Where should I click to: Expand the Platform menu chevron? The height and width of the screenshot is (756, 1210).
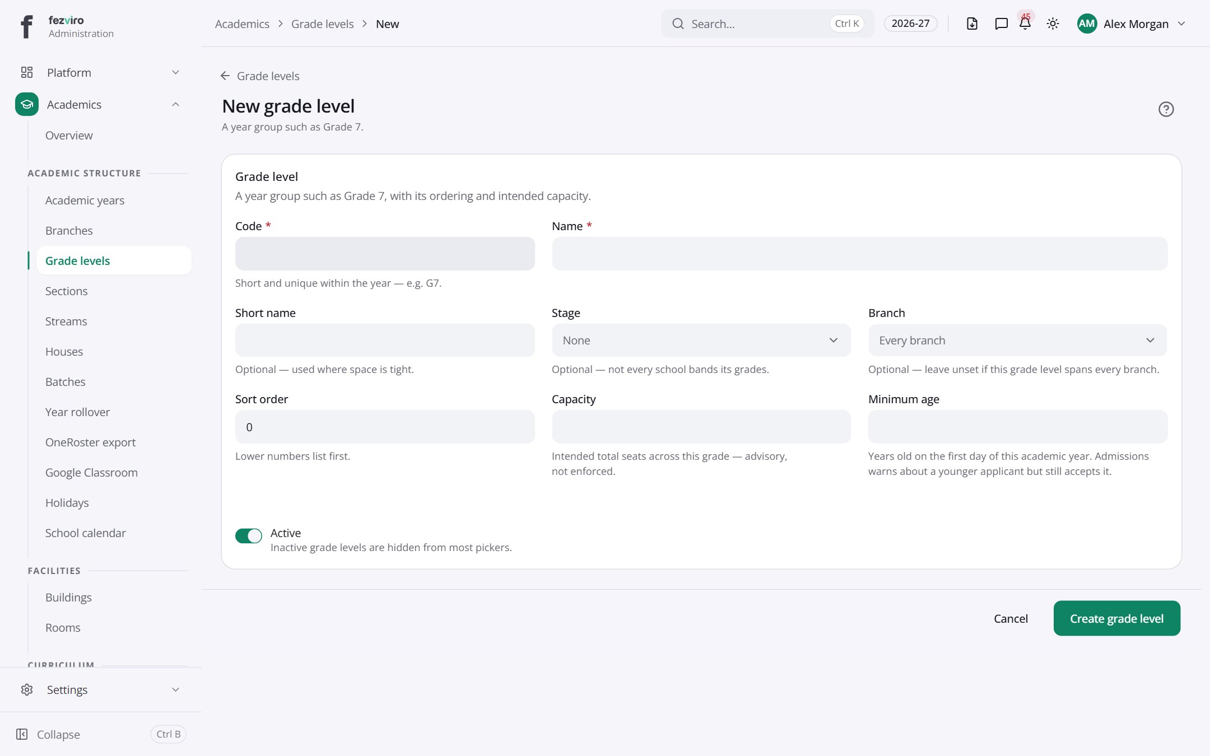point(175,72)
